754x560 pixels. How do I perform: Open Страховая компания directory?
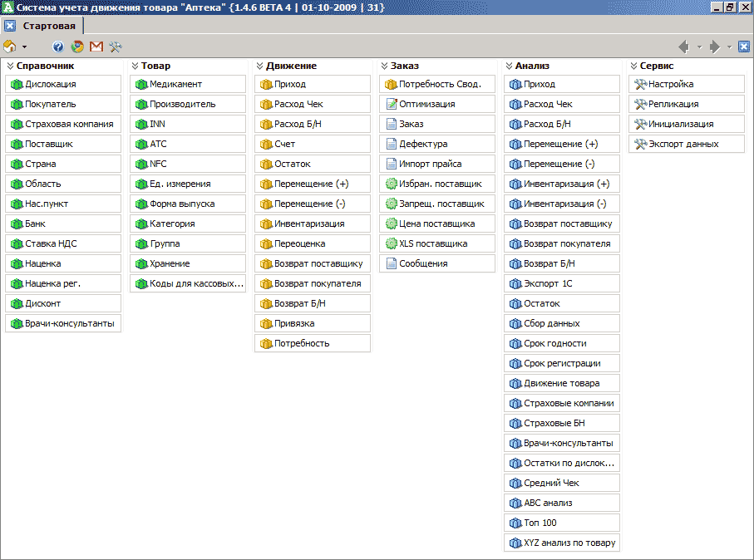[x=63, y=124]
